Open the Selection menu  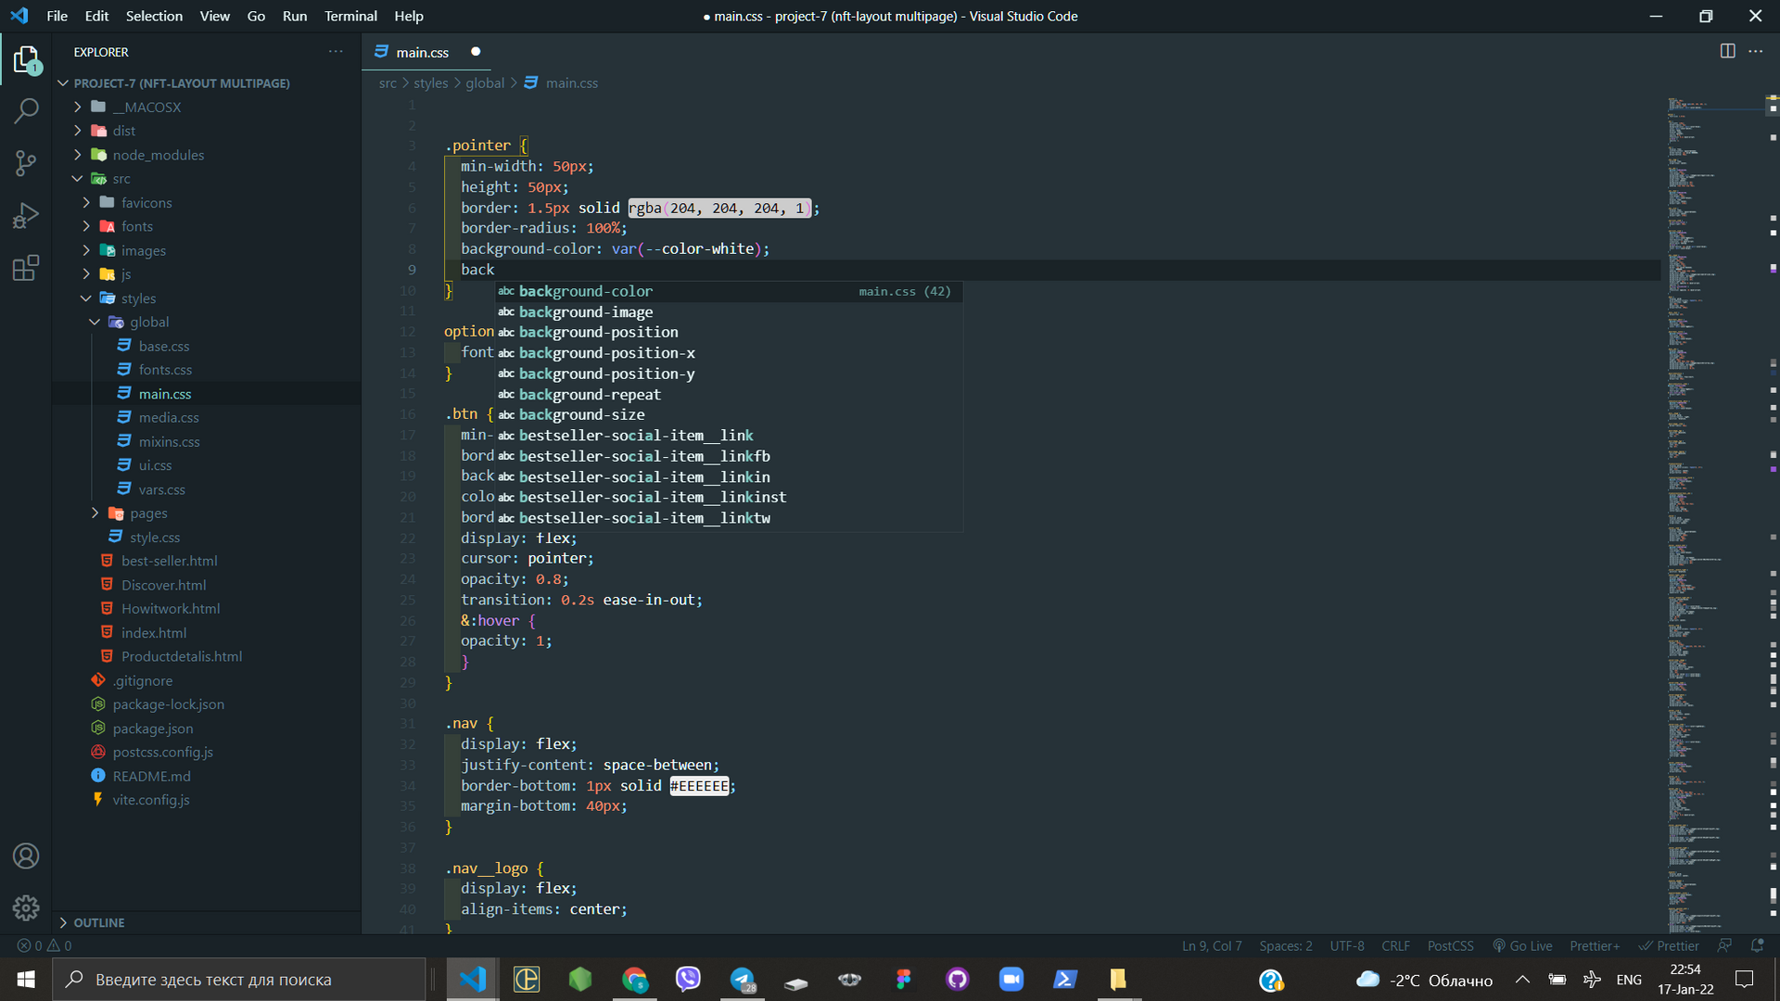[154, 16]
